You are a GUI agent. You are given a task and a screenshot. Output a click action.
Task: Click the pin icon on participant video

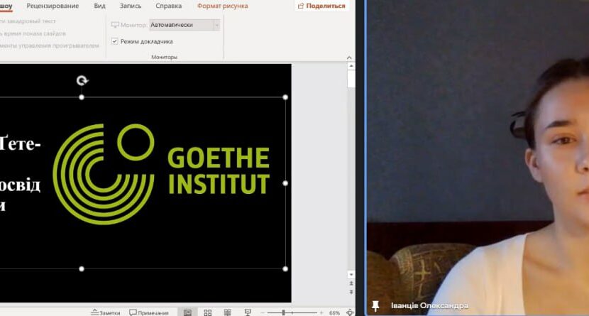(376, 306)
